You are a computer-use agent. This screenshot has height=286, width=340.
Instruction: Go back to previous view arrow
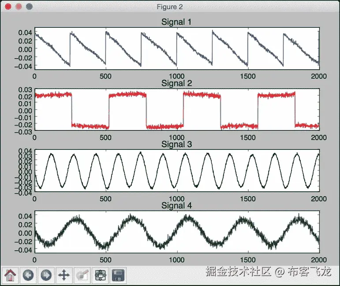coord(28,275)
